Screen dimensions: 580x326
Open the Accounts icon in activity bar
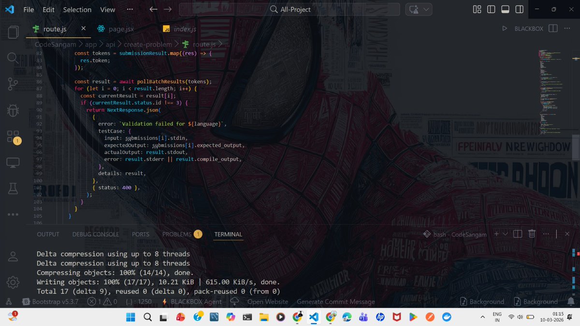(x=13, y=256)
